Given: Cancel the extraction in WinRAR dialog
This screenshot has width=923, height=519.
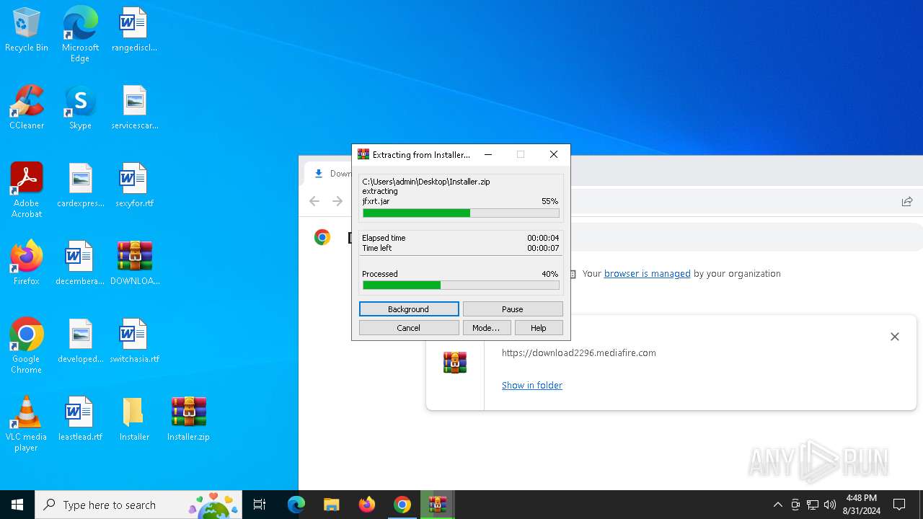Looking at the screenshot, I should (409, 328).
